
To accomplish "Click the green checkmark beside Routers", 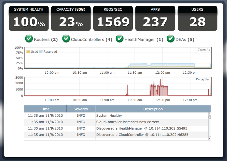I will [29, 39].
